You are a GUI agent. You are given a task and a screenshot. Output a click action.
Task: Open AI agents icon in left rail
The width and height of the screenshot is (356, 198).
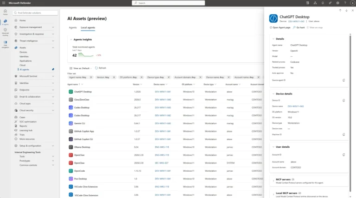pyautogui.click(x=5, y=22)
